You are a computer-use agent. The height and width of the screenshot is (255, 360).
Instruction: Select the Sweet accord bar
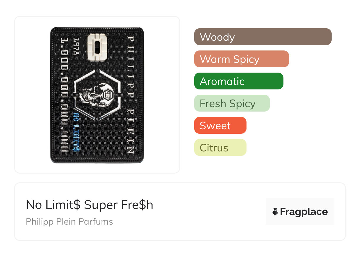coord(220,125)
